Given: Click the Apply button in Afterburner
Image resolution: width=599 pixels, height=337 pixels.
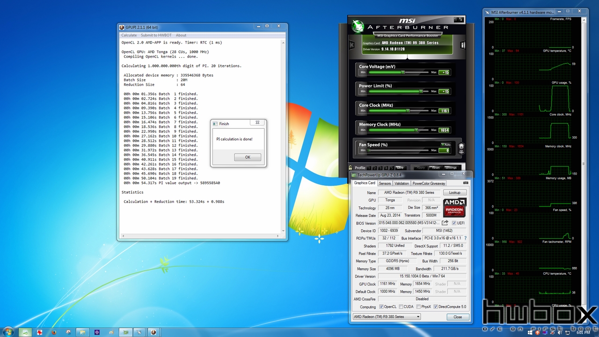Looking at the screenshot, I should click(x=421, y=168).
